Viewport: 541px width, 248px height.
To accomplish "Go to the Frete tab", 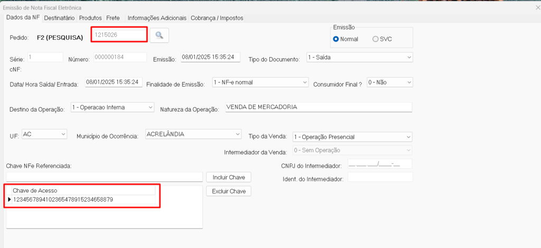I will pyautogui.click(x=113, y=18).
